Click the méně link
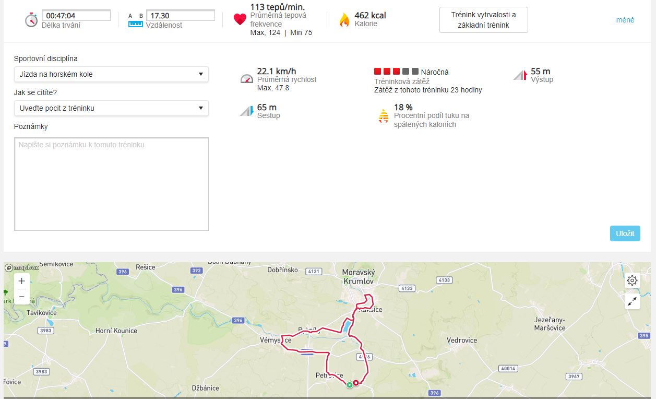 click(x=625, y=20)
